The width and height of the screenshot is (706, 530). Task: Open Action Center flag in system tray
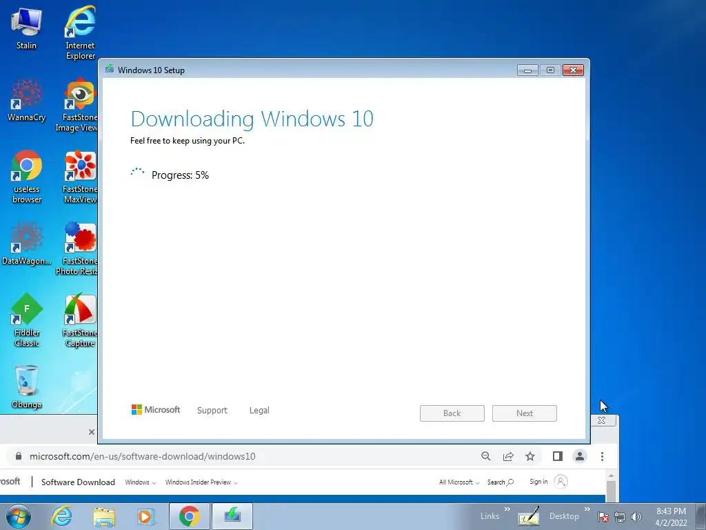(x=603, y=517)
